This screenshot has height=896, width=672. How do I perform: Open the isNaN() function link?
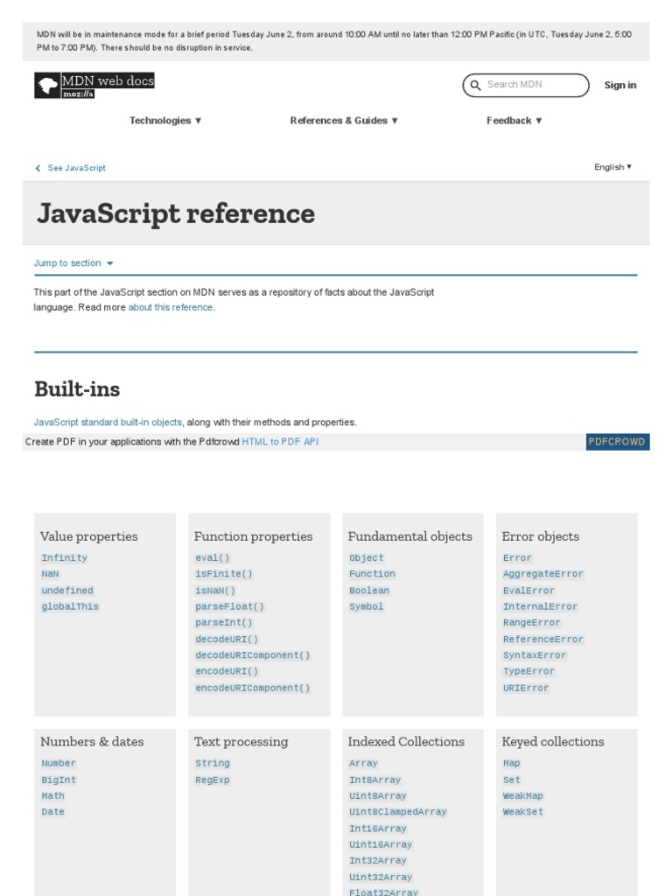point(215,591)
